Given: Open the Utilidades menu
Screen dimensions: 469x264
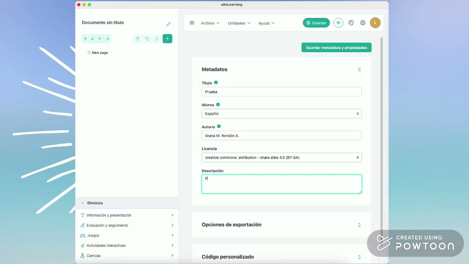Looking at the screenshot, I should (239, 23).
